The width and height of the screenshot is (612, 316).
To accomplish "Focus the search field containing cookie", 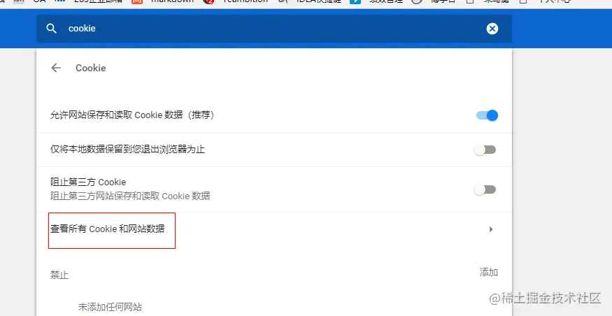I will click(274, 29).
